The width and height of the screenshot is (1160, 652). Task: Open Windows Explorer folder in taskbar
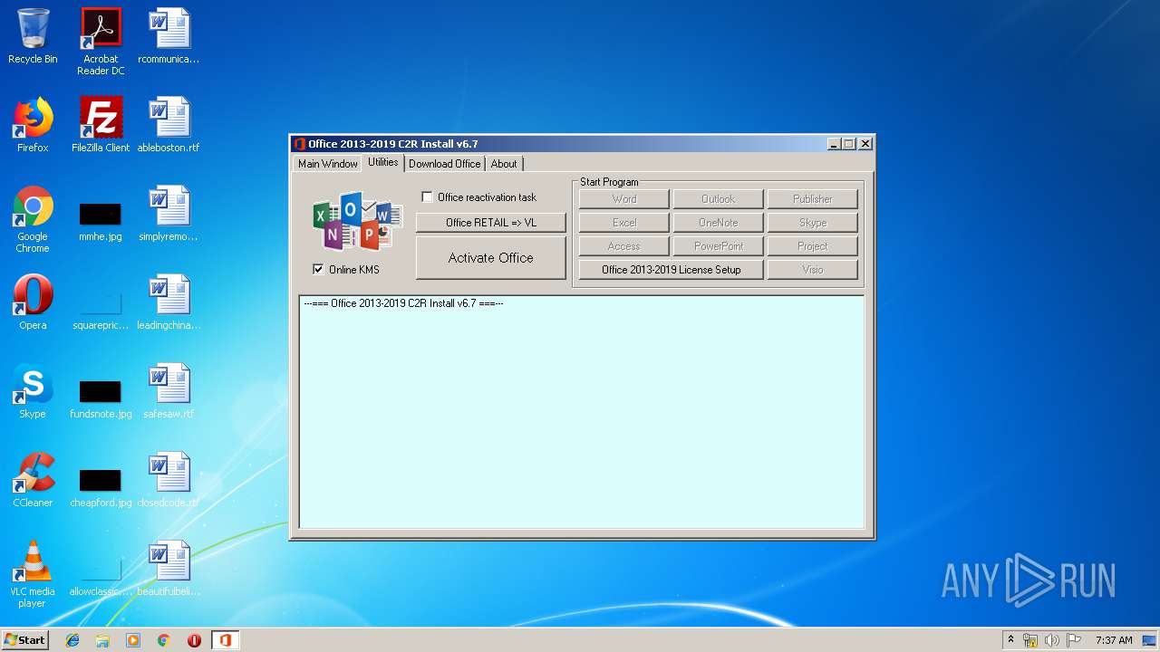102,640
